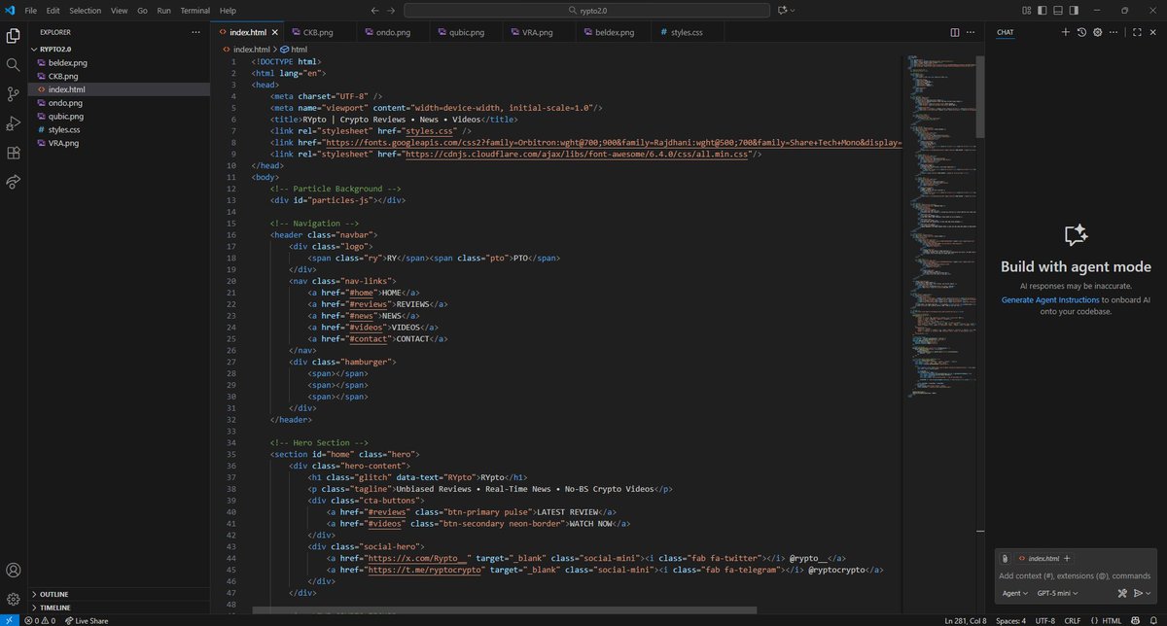
Task: Open Run and Debug view
Action: pos(14,123)
